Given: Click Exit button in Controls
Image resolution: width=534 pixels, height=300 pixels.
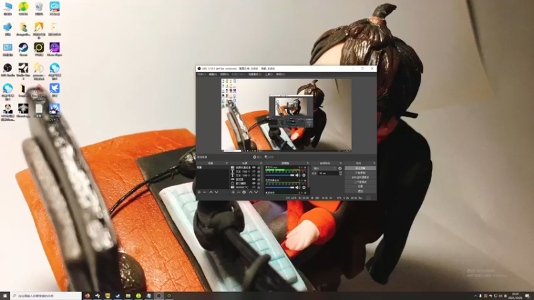Looking at the screenshot, I should pyautogui.click(x=360, y=191).
